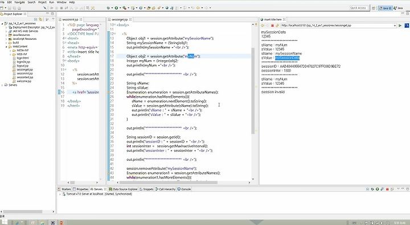Select the Project Explorer tab

coord(13,14)
